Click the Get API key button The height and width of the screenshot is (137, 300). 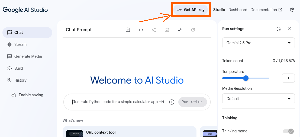click(191, 10)
